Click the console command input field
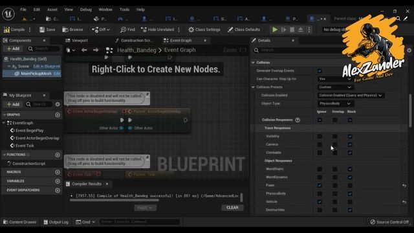This screenshot has width=414, height=233. tap(140, 222)
